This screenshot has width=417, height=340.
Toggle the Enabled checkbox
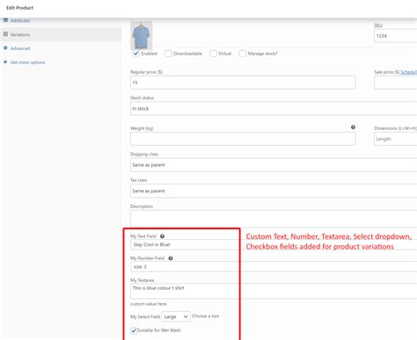click(x=135, y=54)
